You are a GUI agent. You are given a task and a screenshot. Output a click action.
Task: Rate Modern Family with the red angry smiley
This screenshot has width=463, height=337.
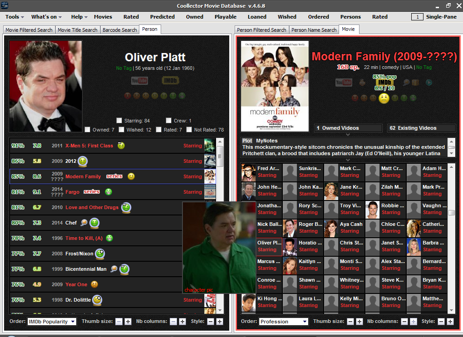click(x=355, y=98)
